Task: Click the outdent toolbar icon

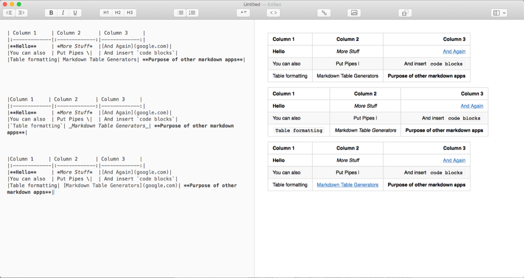Action: click(x=9, y=13)
